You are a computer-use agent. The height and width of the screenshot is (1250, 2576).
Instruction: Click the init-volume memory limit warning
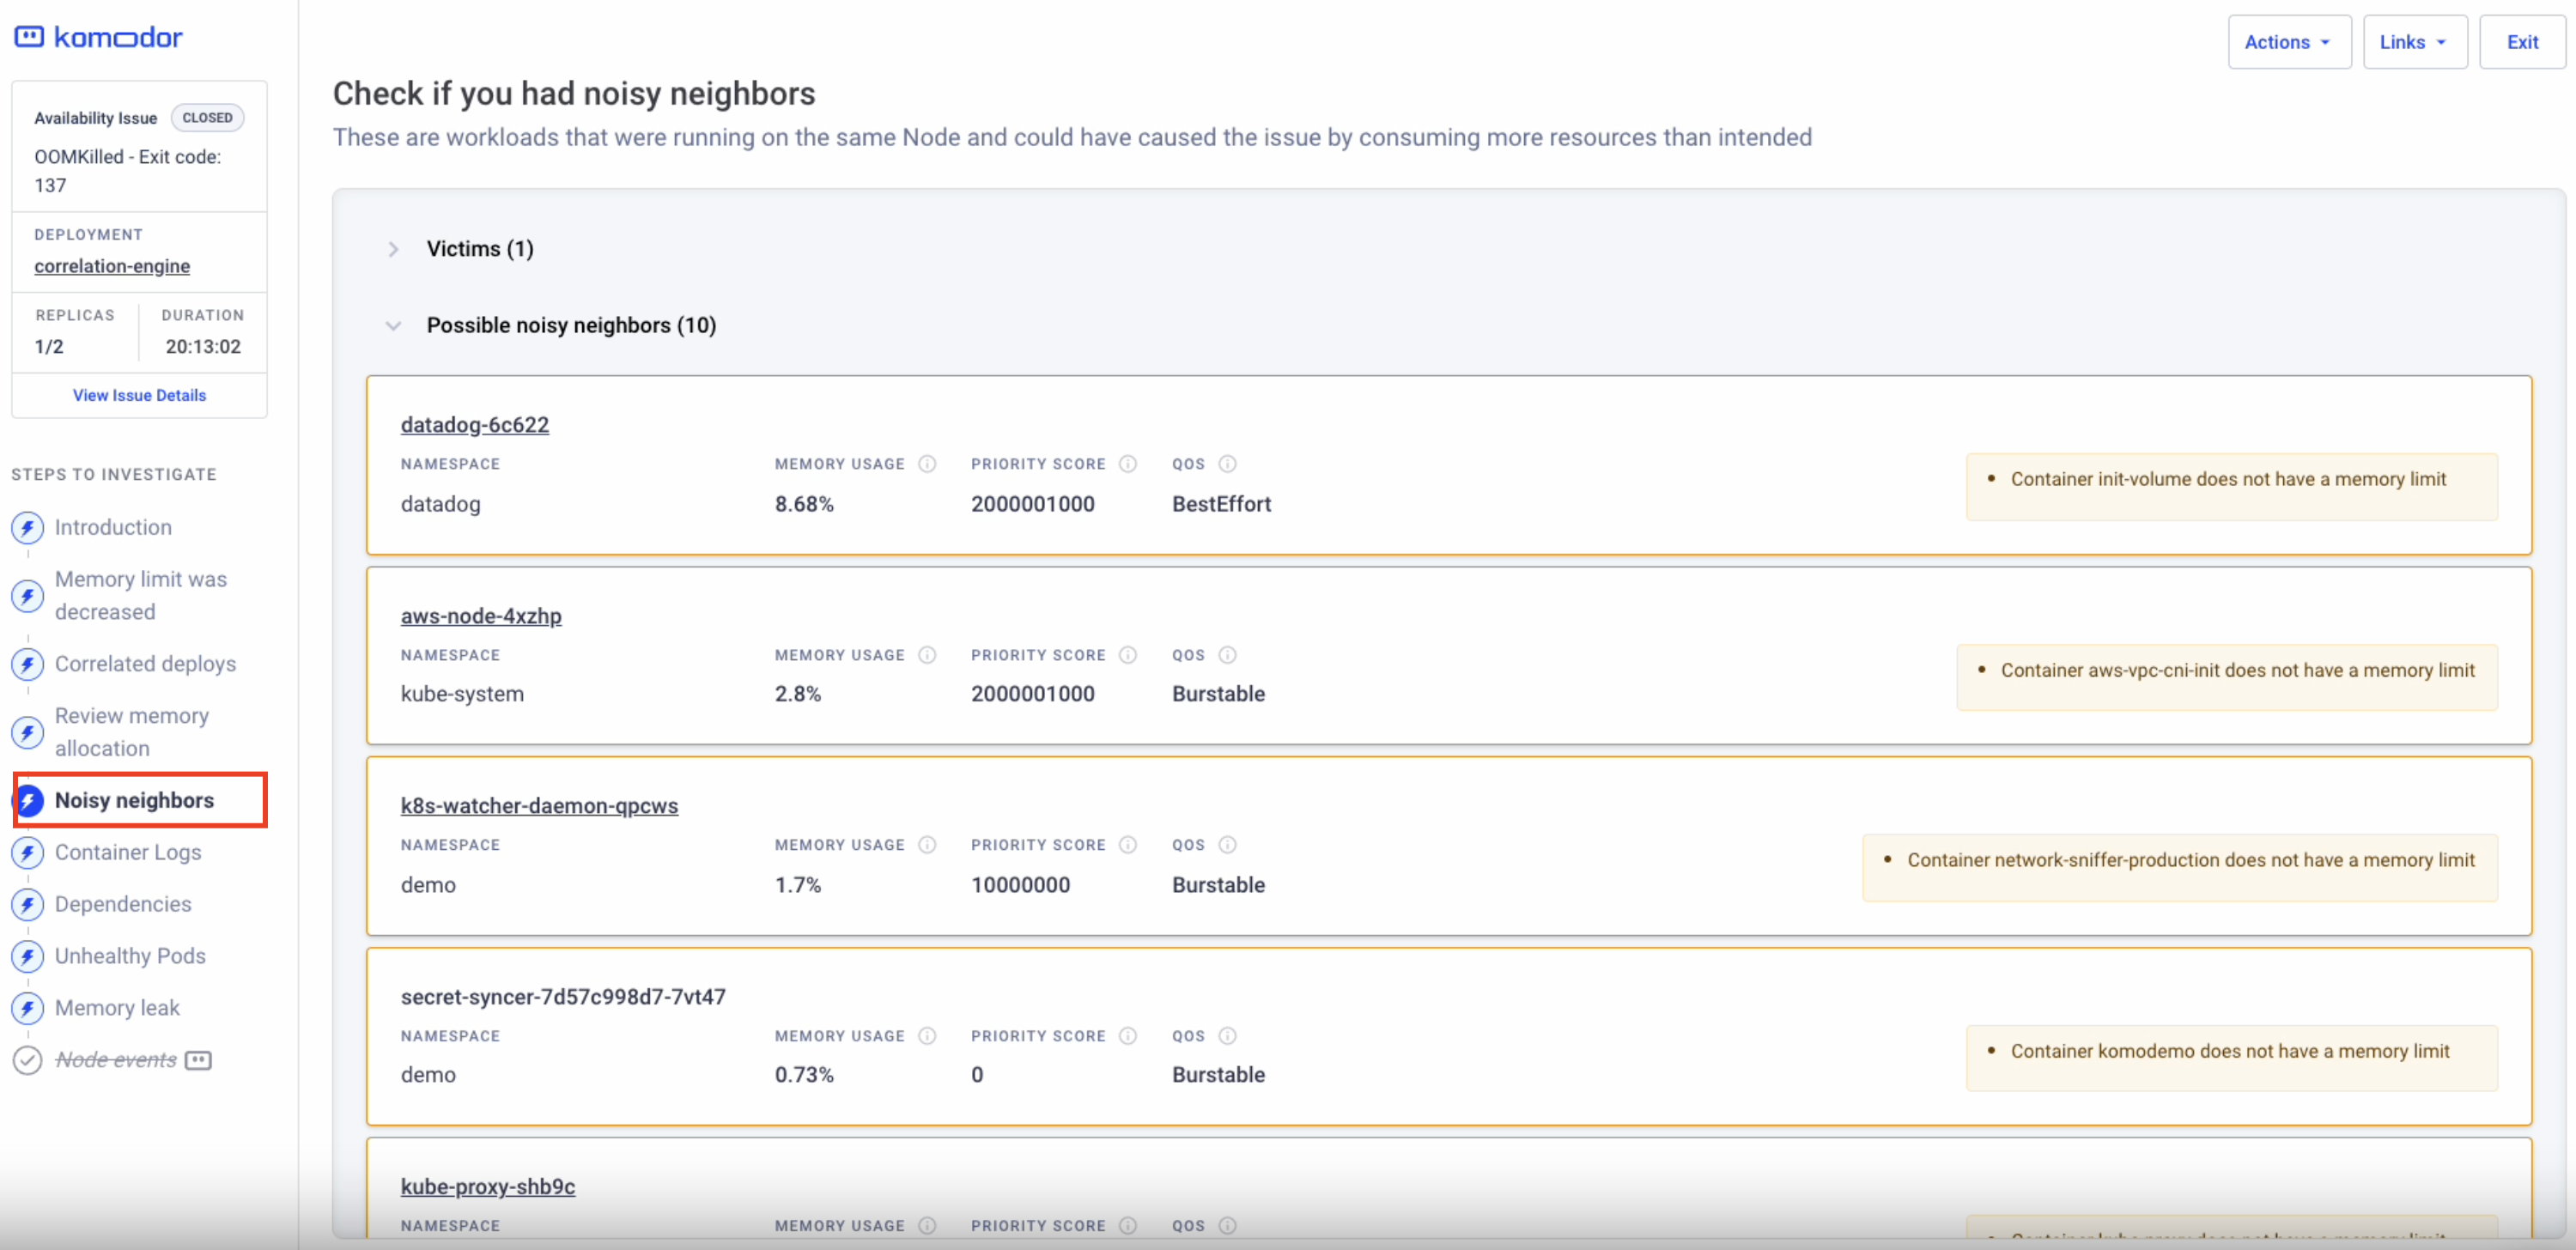(2231, 487)
